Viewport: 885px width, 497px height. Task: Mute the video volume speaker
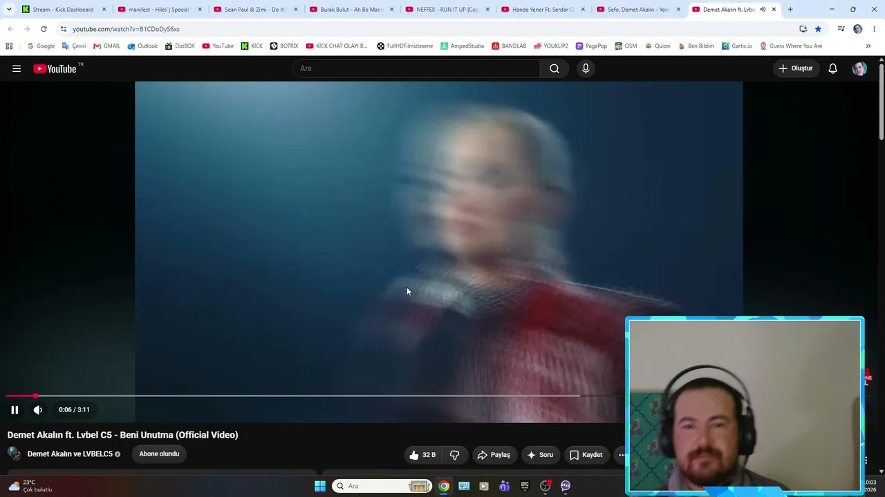[x=38, y=410]
